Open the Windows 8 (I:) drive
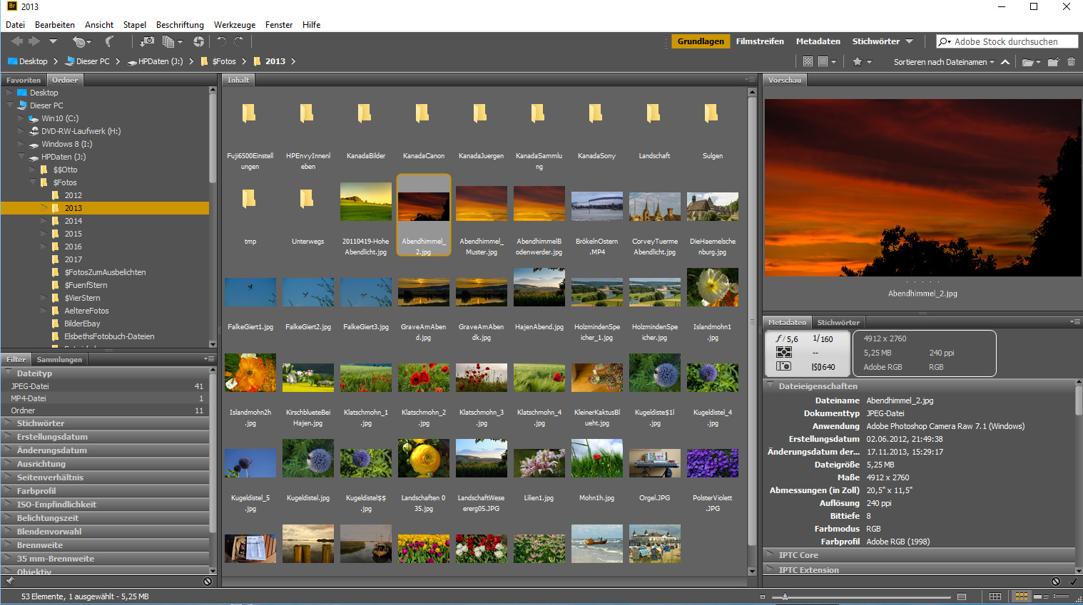The height and width of the screenshot is (605, 1083). (66, 144)
